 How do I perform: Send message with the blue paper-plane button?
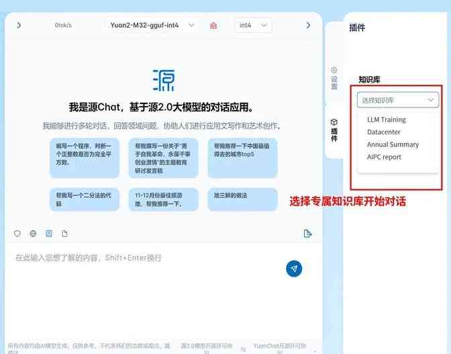[x=294, y=269]
